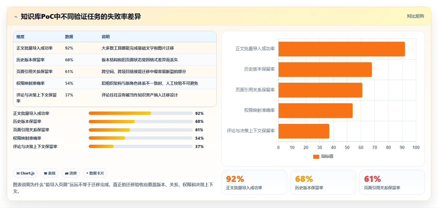This screenshot has width=438, height=208.
Task: Click description 跨空间、跨项目链接是迁移中最容易断裂的部分
Action: [x=144, y=72]
